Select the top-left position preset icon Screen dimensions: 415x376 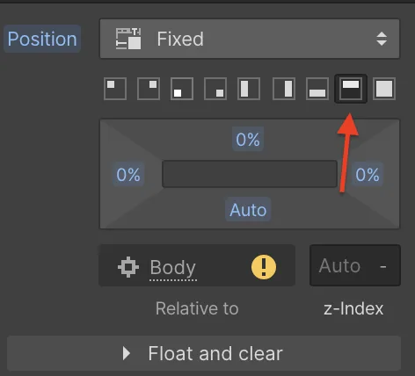tap(115, 89)
